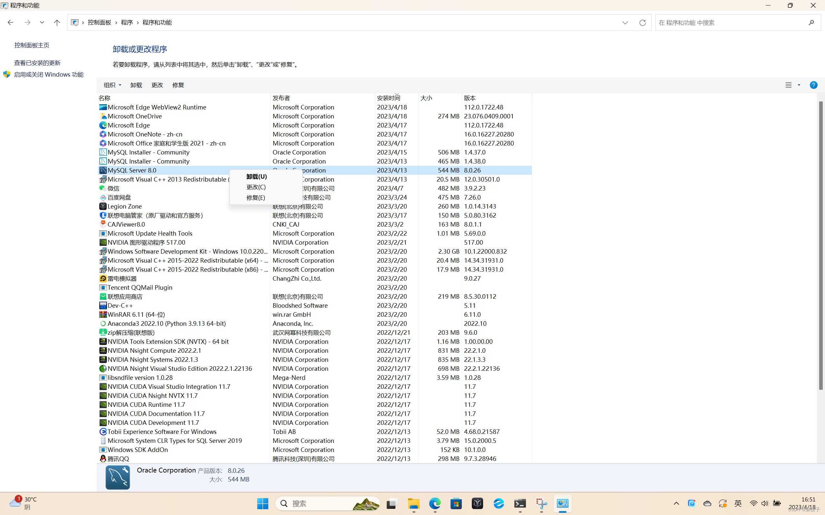Select Tencent QQMail Plugin row
This screenshot has height=515, width=825.
[x=314, y=287]
